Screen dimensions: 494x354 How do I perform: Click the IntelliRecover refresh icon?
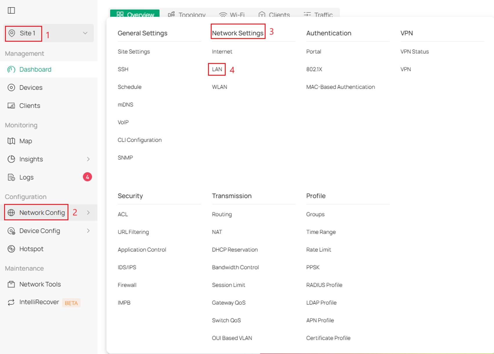pyautogui.click(x=11, y=302)
